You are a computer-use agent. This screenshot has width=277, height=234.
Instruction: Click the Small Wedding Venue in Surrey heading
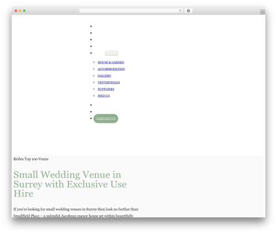[70, 184]
